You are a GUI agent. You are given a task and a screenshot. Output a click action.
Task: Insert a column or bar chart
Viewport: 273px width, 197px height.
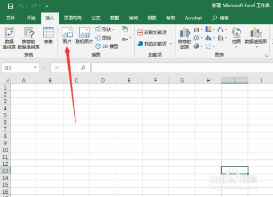198,29
